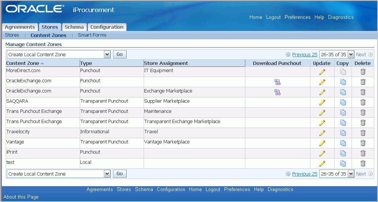Click the bottom Go button
Image resolution: width=378 pixels, height=202 pixels.
point(119,174)
